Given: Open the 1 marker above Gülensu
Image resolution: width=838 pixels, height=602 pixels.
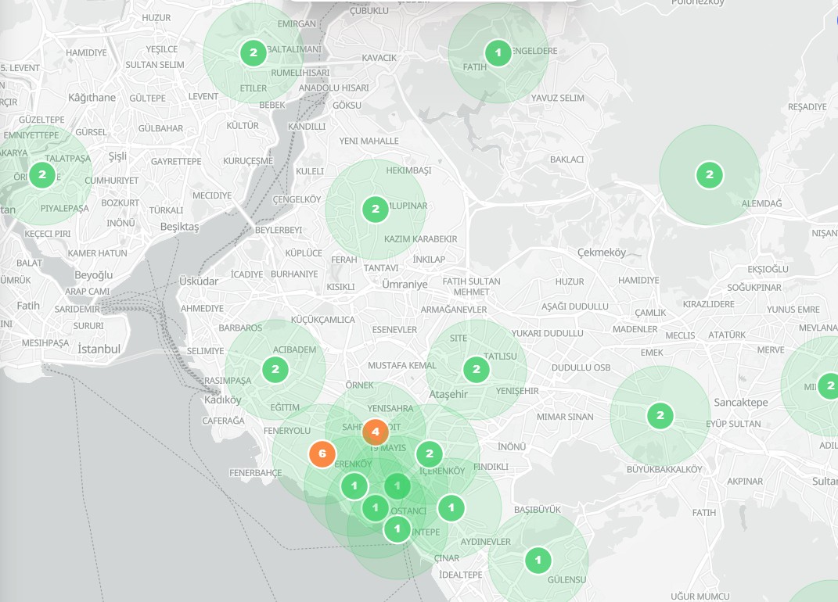Looking at the screenshot, I should pyautogui.click(x=538, y=561).
